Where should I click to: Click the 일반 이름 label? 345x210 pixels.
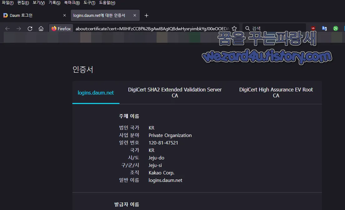point(129,180)
